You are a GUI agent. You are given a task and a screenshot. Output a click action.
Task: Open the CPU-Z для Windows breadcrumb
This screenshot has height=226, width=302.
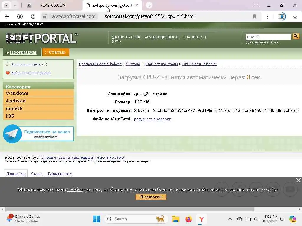199,64
